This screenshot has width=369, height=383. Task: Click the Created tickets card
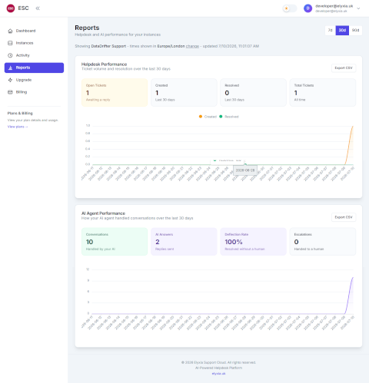click(184, 93)
